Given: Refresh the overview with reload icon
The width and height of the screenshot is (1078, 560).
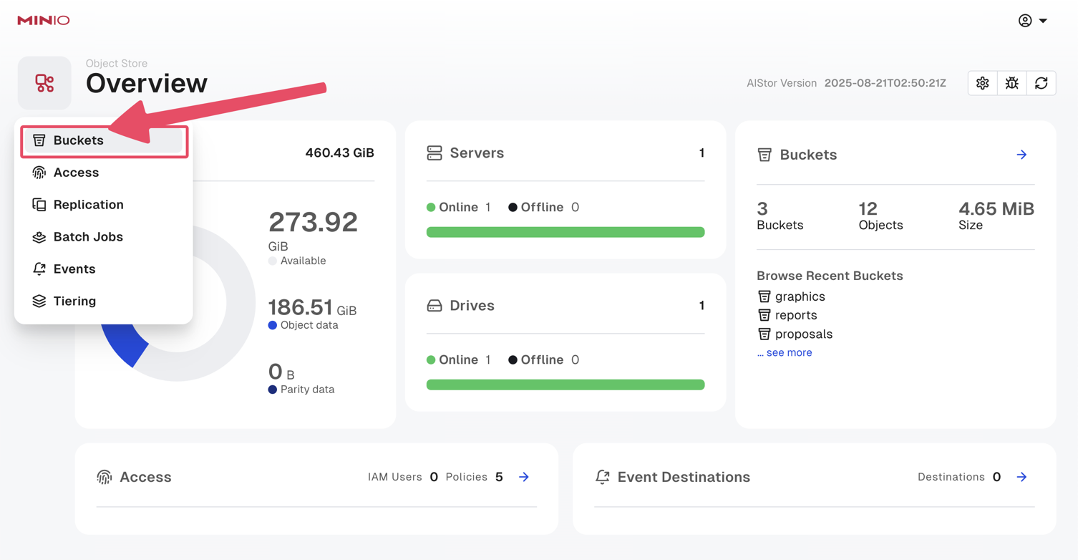Looking at the screenshot, I should click(x=1041, y=83).
